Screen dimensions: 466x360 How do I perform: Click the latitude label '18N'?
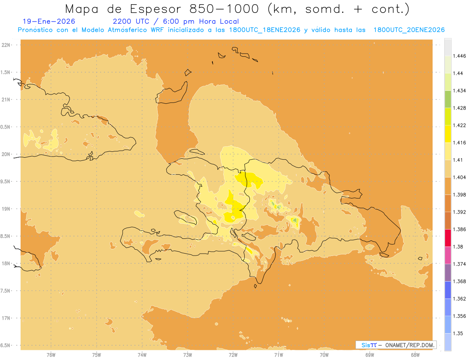tap(6, 263)
